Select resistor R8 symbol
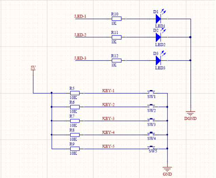Viewport: 216px width, 178px height. pos(75,135)
